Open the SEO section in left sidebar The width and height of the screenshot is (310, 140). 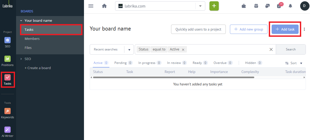click(x=8, y=42)
